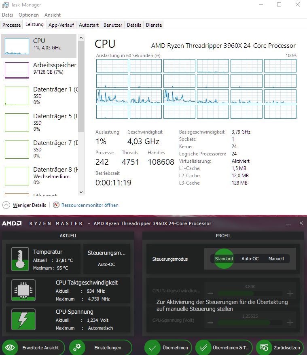Decrease CPU Taktgeschwindigkeit with minus button

tap(210, 293)
